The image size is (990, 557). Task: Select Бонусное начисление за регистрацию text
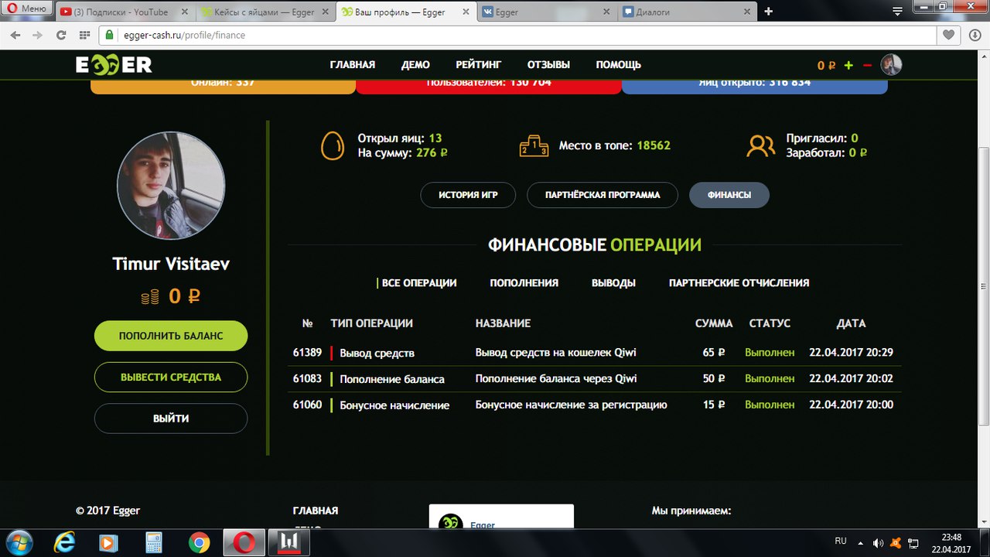[x=571, y=405]
